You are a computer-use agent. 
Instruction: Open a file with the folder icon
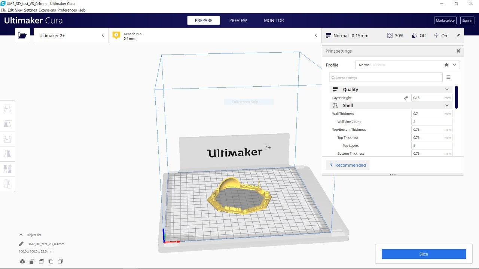[22, 35]
